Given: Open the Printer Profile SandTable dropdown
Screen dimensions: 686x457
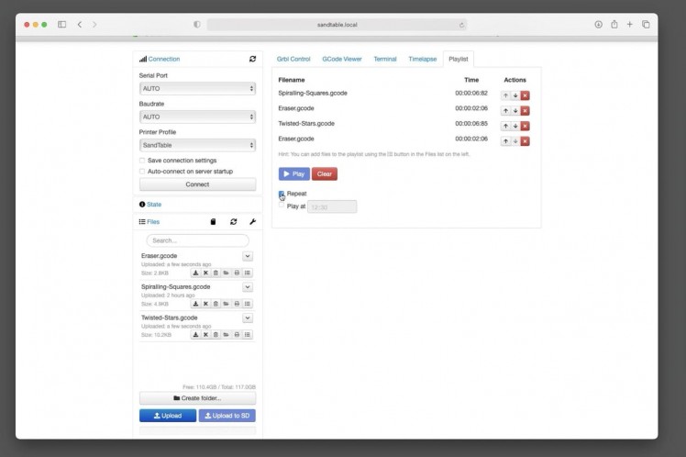Looking at the screenshot, I should coord(197,145).
